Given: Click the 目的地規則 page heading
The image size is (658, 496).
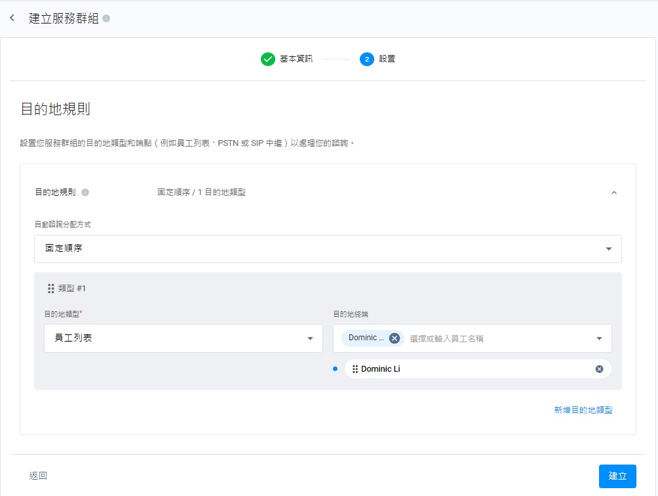Looking at the screenshot, I should (56, 109).
